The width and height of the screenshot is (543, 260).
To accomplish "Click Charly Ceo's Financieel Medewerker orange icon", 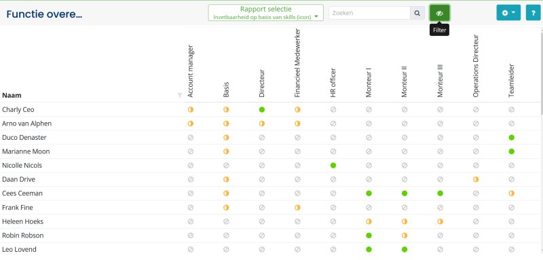I will [x=297, y=110].
